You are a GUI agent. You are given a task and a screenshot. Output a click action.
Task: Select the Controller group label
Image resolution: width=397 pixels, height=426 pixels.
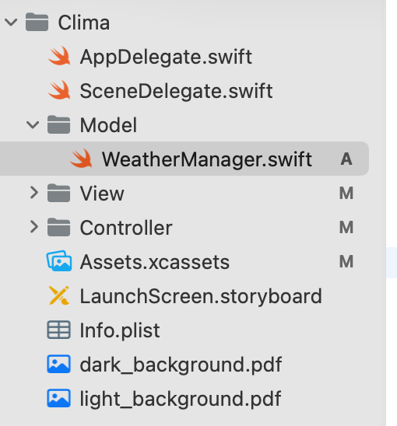click(126, 228)
